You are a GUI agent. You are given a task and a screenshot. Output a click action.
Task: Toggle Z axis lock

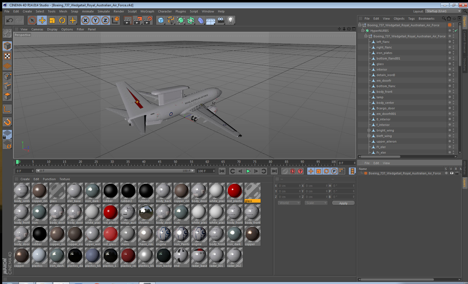click(105, 20)
